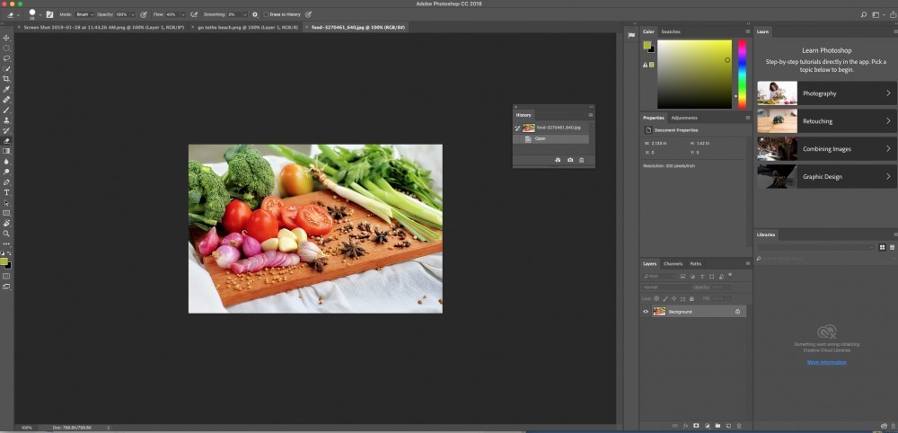Open smoothing options gear menu
Viewport: 898px width, 433px height.
(x=255, y=14)
